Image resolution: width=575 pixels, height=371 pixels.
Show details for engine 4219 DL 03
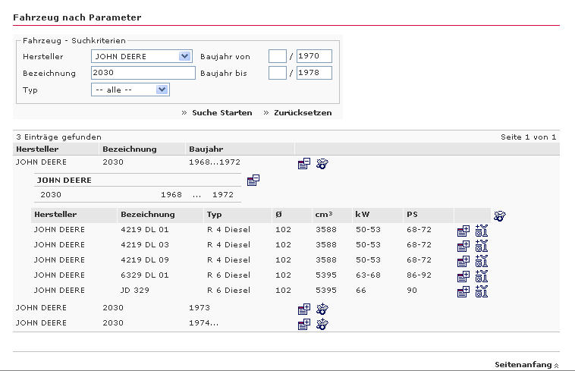[463, 246]
